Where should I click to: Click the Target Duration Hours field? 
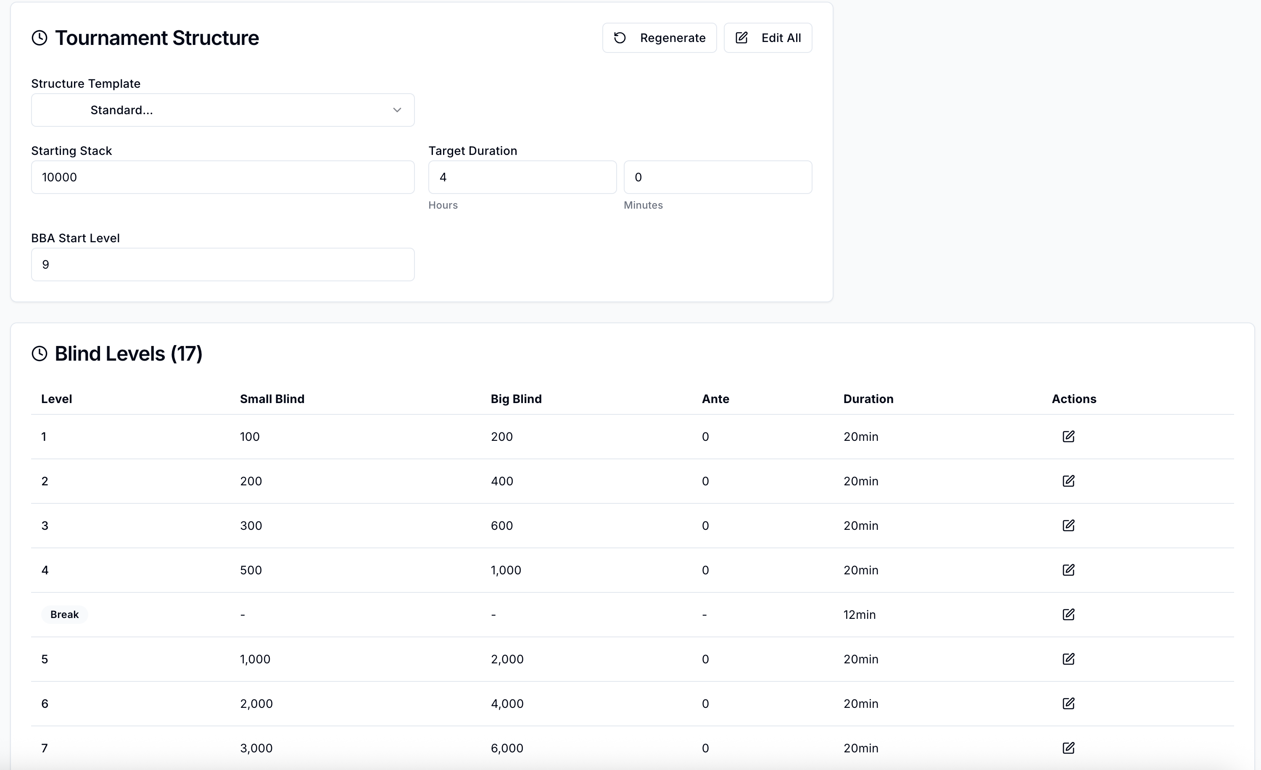[x=522, y=178]
